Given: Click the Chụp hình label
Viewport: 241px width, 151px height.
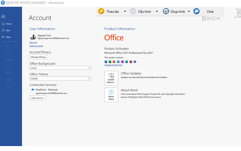Looking at the screenshot, I should (177, 12).
